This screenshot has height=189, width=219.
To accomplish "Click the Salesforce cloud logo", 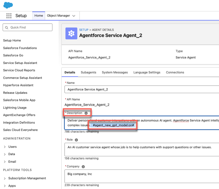I will (x=8, y=5).
